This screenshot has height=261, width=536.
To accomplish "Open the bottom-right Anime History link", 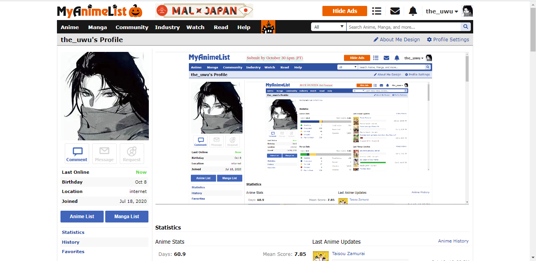I will [453, 241].
